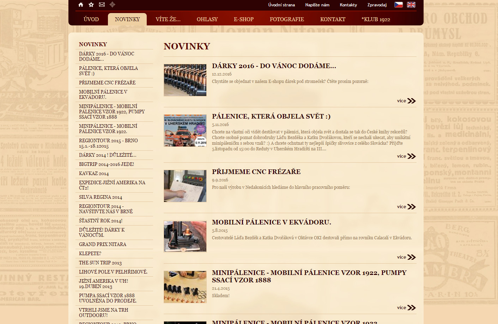
Task: Open the Uherské Hradiště poster thumbnail
Action: 185,131
